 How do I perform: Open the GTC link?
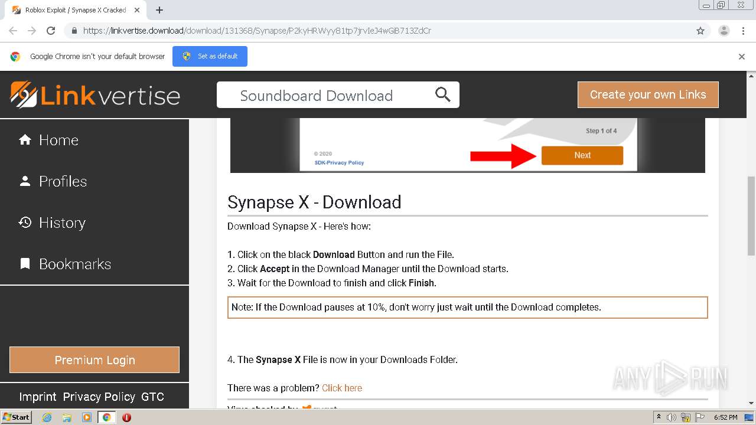(x=152, y=397)
